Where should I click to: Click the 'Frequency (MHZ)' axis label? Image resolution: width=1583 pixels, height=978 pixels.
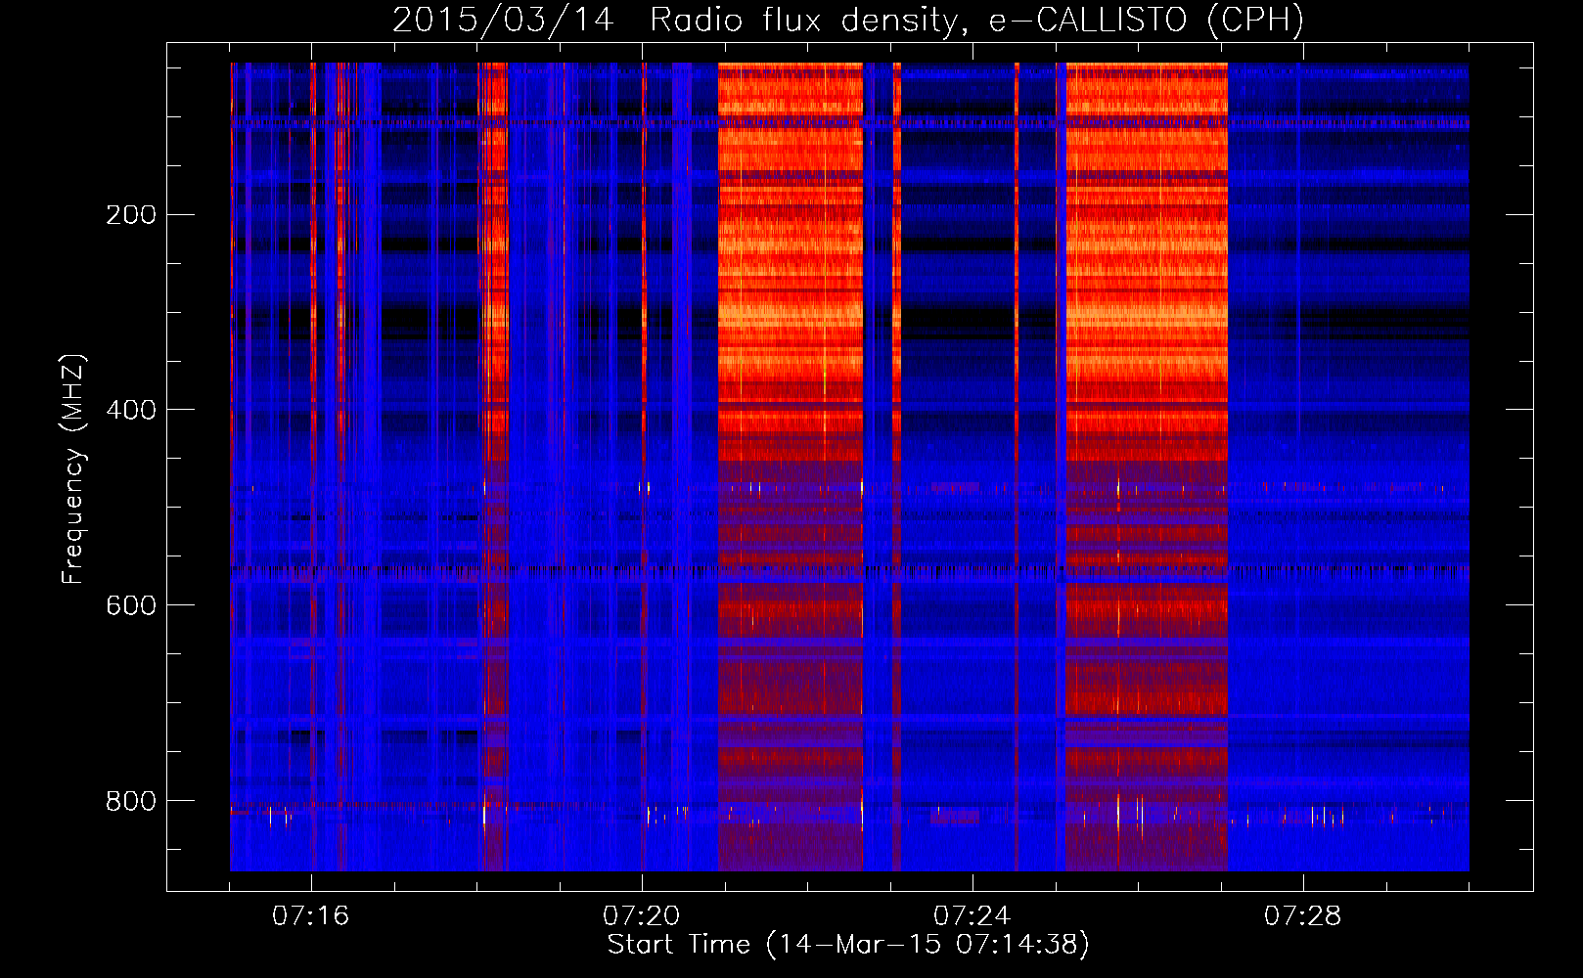click(x=73, y=469)
